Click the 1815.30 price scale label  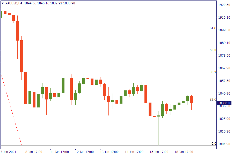(224, 131)
